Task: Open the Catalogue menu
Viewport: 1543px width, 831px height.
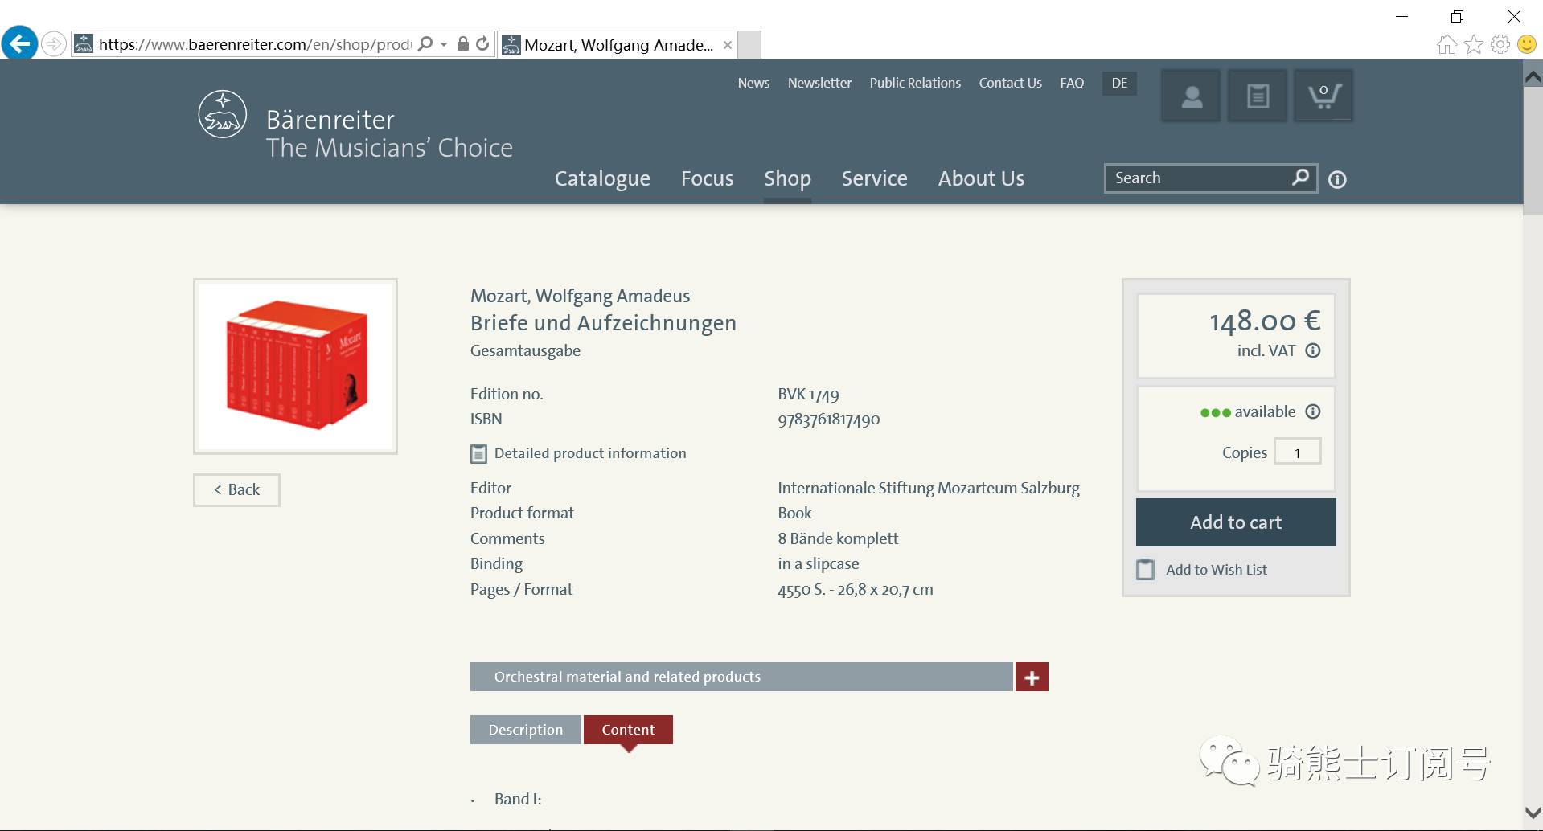Action: click(602, 178)
